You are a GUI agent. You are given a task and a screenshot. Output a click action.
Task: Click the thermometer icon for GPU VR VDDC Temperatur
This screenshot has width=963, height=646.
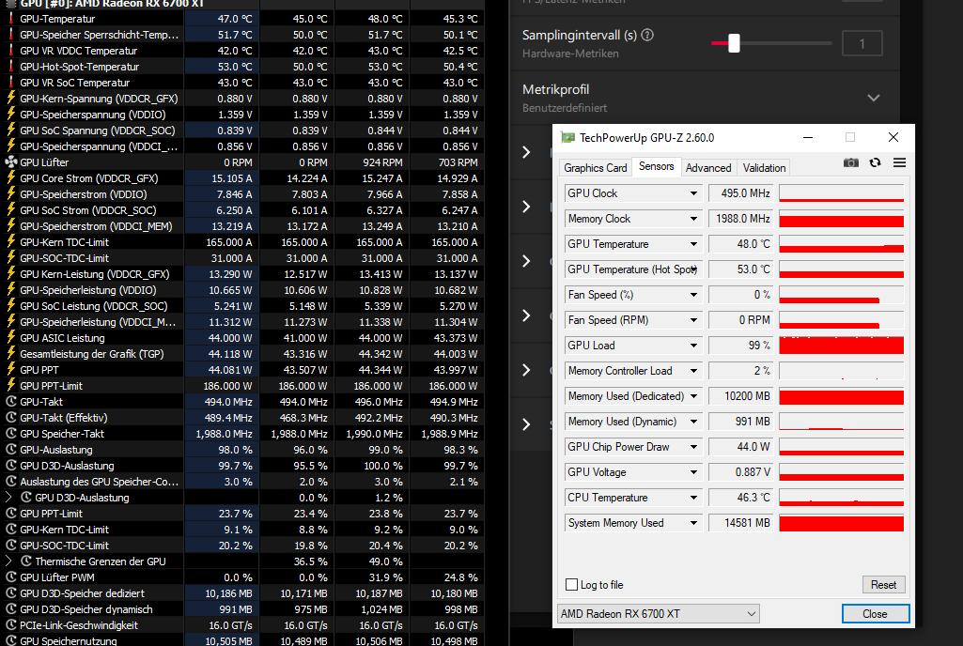coord(11,51)
